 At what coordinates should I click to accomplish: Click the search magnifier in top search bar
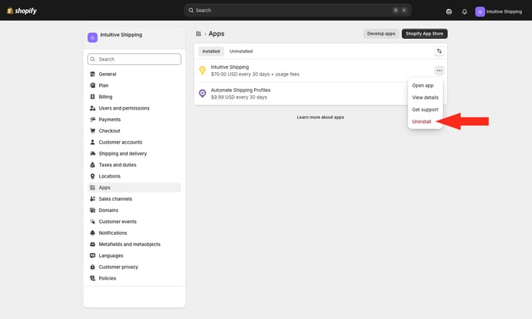(x=191, y=10)
